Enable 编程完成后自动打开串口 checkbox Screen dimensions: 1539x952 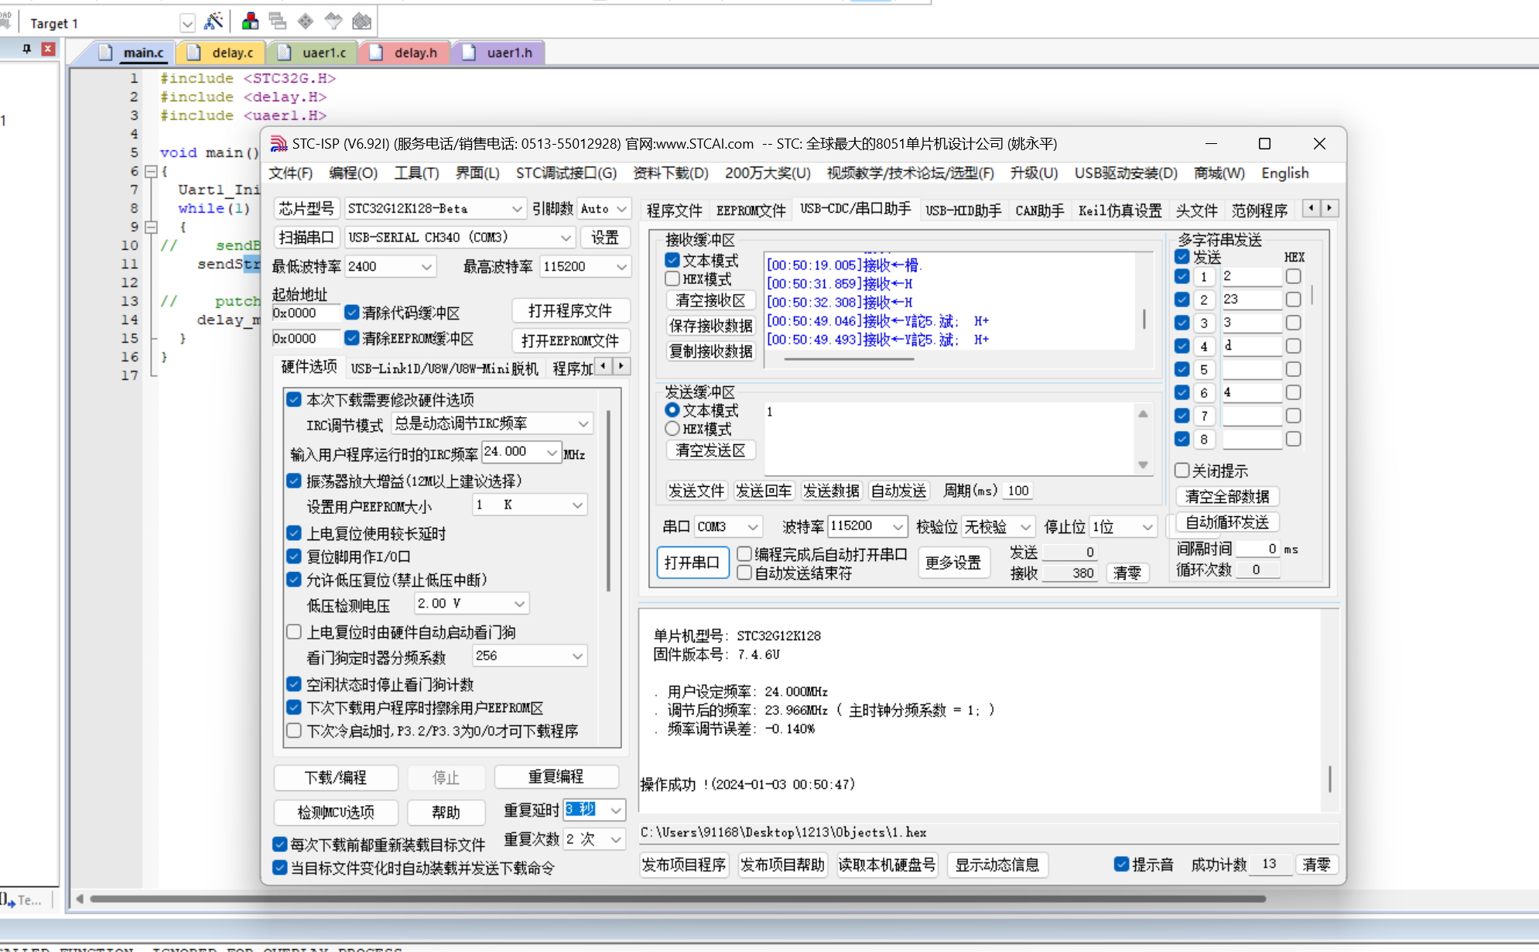coord(744,554)
